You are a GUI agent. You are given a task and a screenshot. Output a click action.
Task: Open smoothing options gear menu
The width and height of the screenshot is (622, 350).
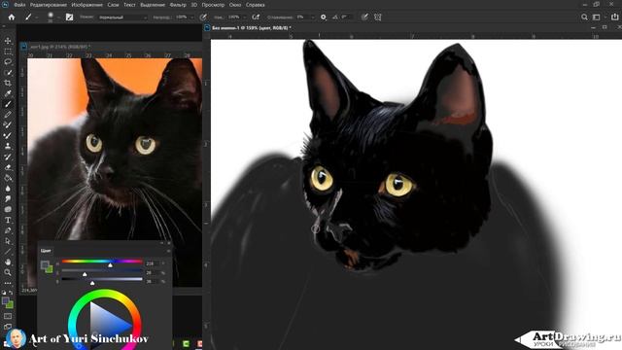click(x=324, y=17)
